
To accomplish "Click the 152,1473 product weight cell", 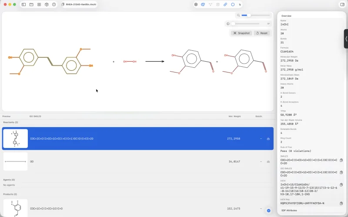I will pos(234,209).
